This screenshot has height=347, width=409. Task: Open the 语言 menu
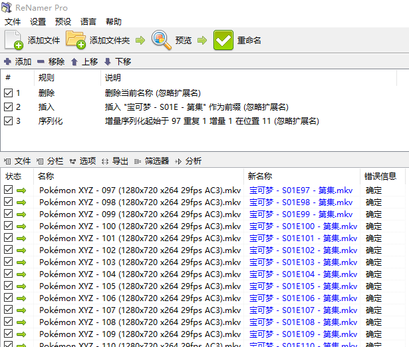click(88, 22)
